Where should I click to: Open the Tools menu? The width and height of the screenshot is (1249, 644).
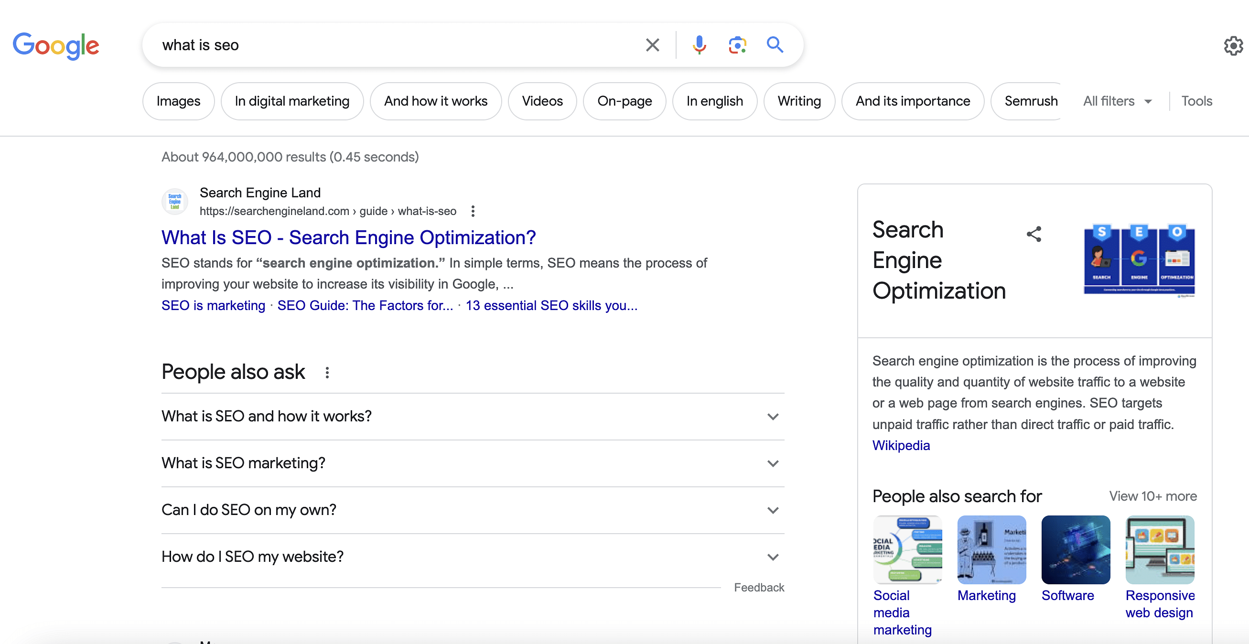point(1196,101)
